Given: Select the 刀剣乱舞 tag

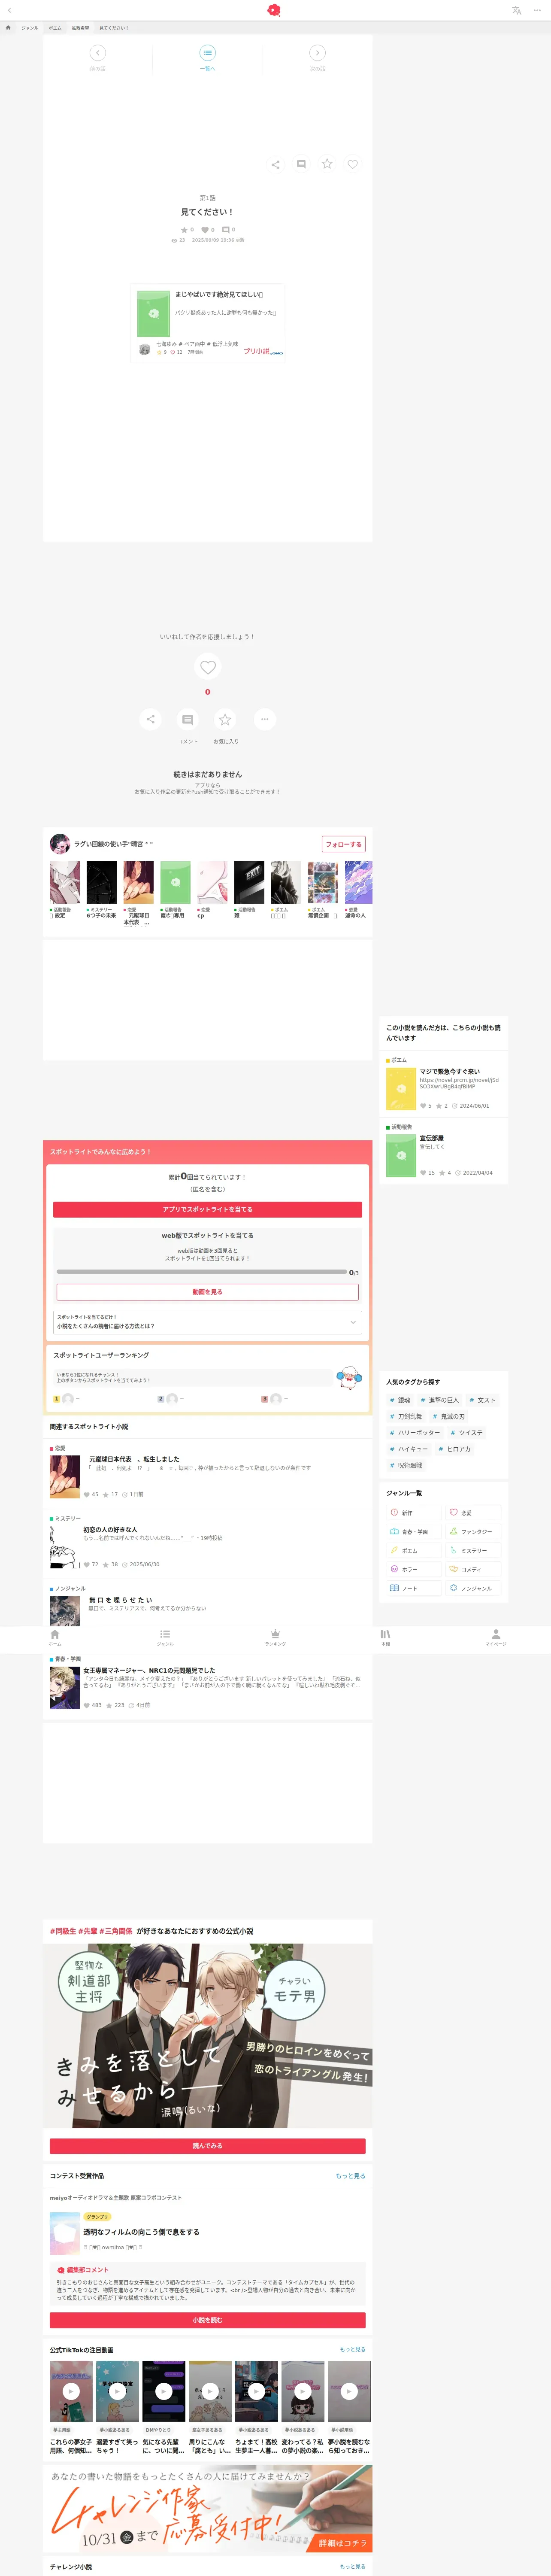Looking at the screenshot, I should [406, 1416].
